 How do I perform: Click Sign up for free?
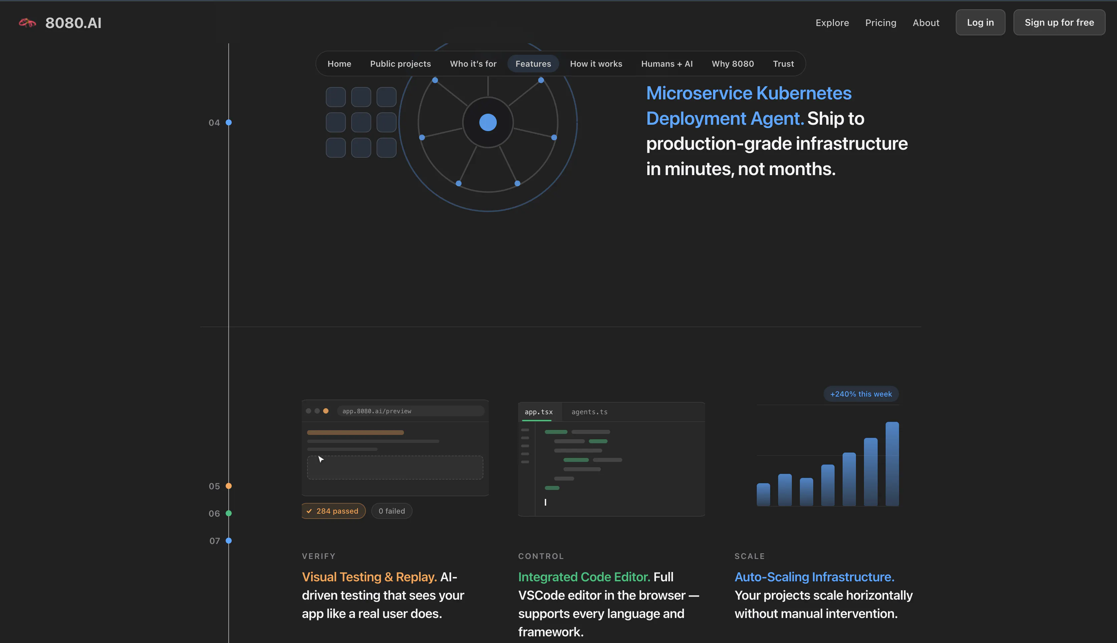(x=1059, y=23)
